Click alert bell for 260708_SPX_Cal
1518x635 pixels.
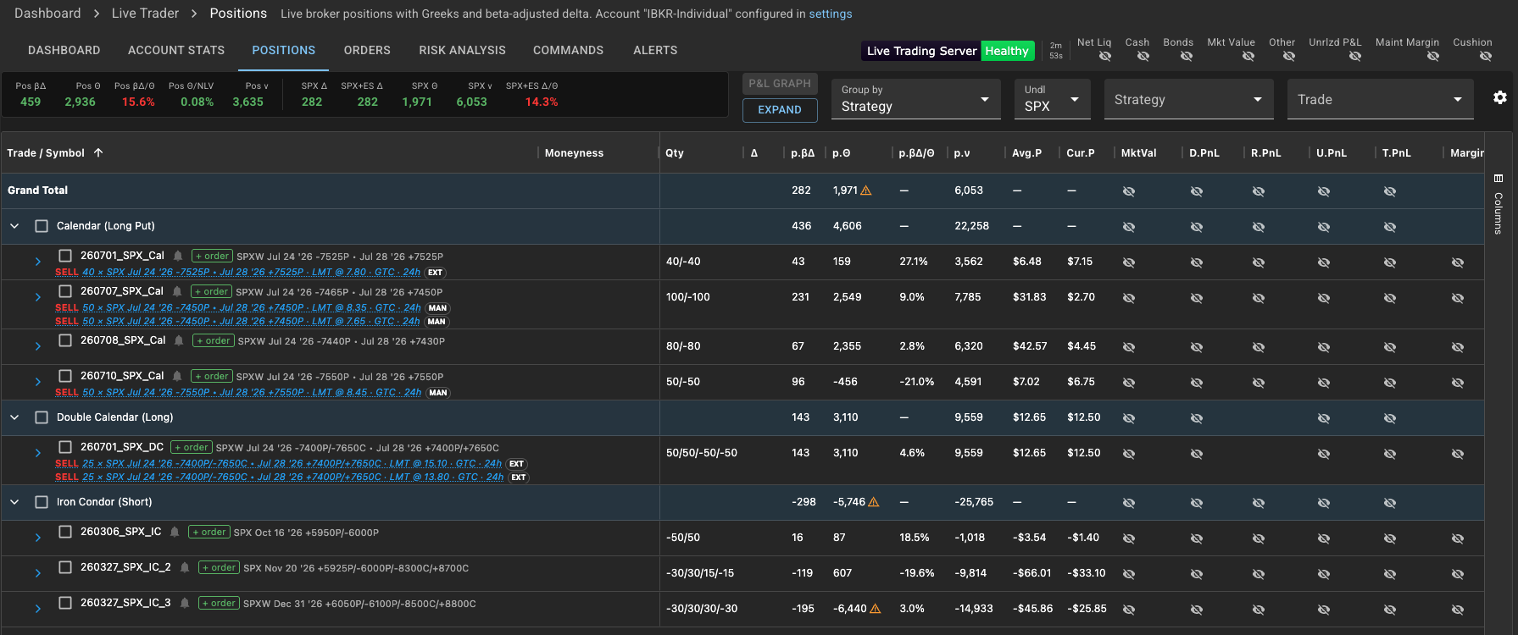[179, 340]
